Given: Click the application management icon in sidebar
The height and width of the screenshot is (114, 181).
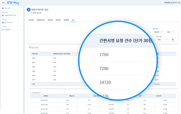Looking at the screenshot, I should [3, 15].
